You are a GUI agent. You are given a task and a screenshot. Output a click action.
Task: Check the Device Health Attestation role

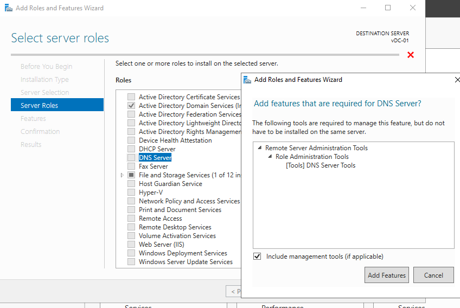point(131,140)
